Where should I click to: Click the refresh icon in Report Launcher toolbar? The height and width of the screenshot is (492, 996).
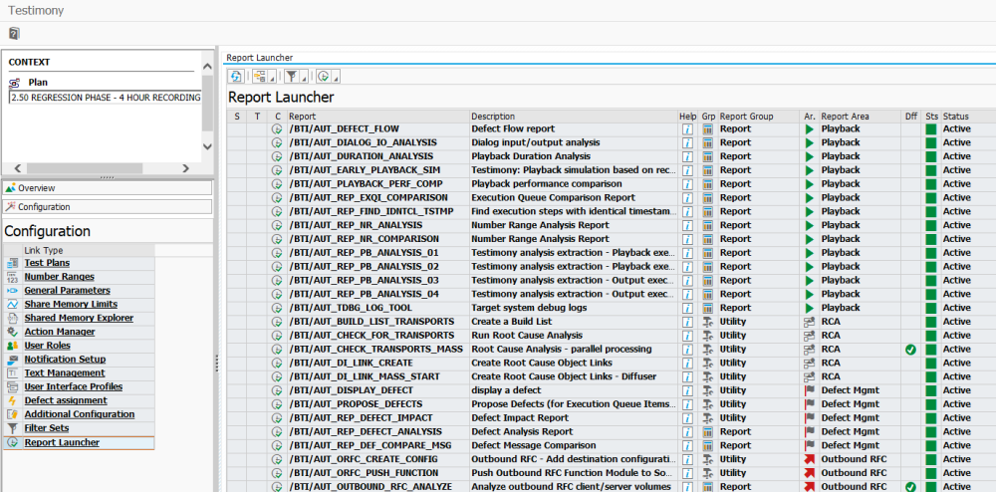click(236, 76)
